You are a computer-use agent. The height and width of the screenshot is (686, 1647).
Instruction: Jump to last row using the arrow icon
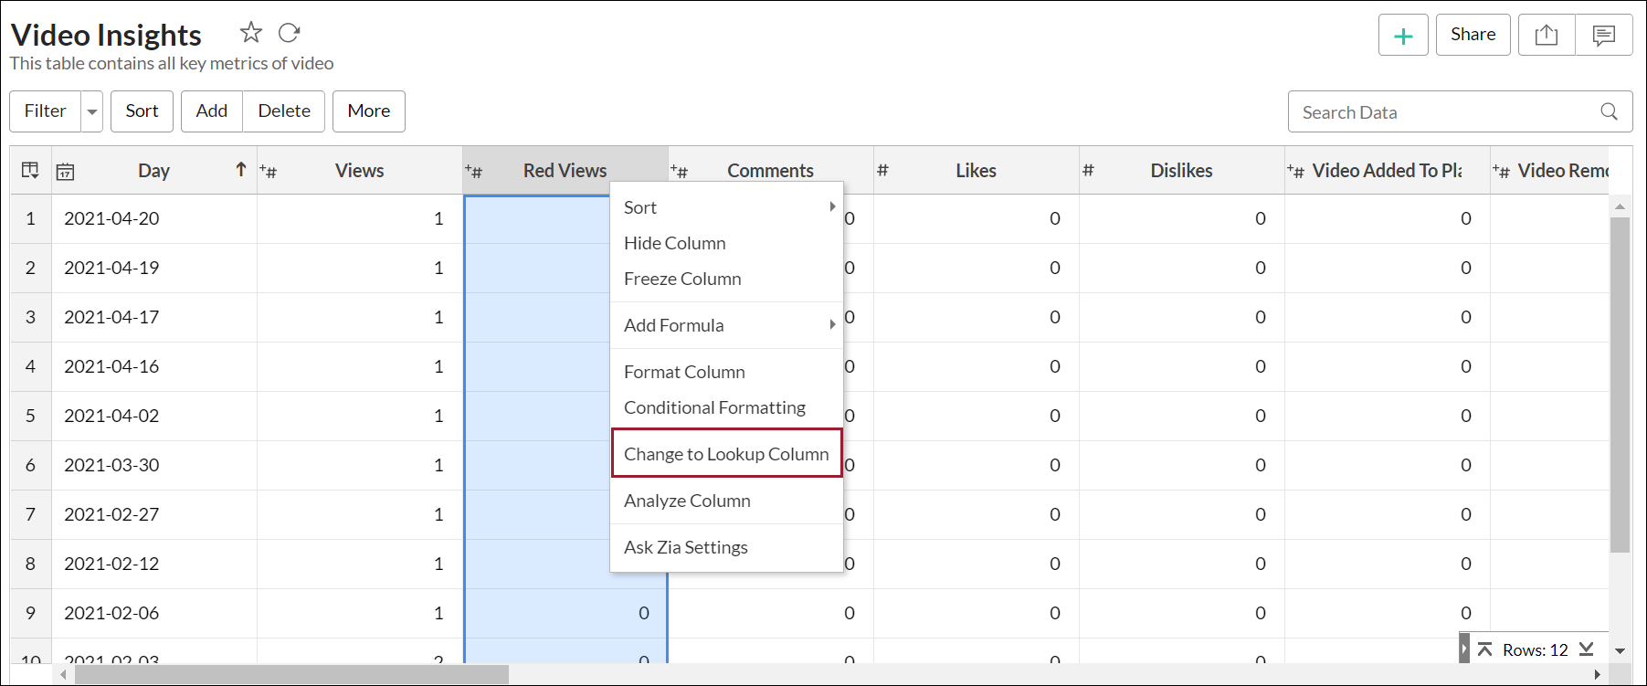click(1586, 649)
